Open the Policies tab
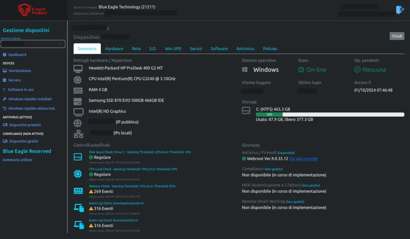Screen dimensions: 410x239 270,48
